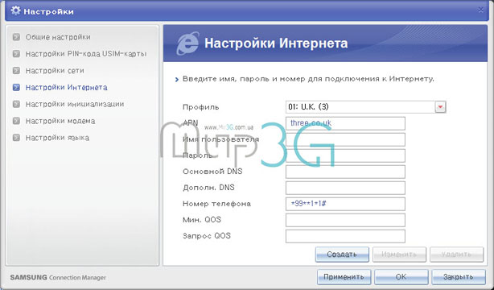This screenshot has width=494, height=290.
Task: Open Настройки сети section
Action: [55, 71]
